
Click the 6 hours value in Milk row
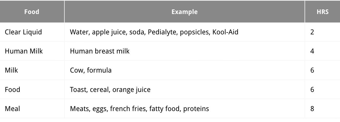tap(312, 70)
